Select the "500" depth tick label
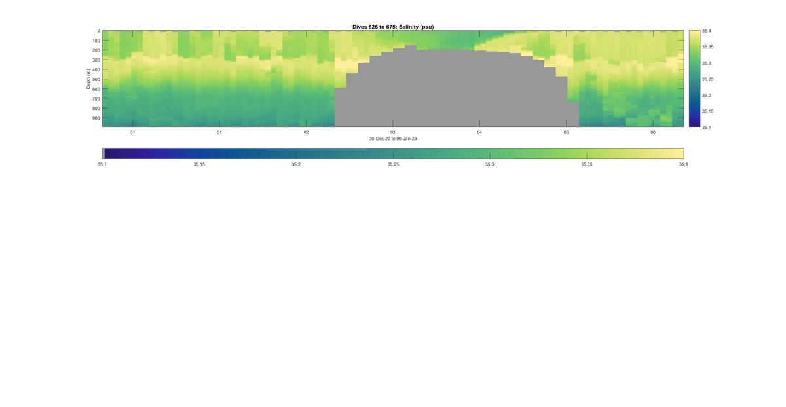 96,79
